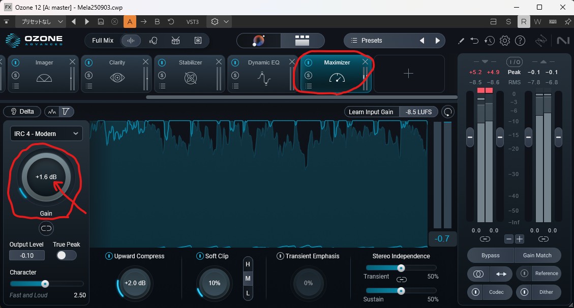Click the Bypass button
The width and height of the screenshot is (574, 308).
coord(491,255)
